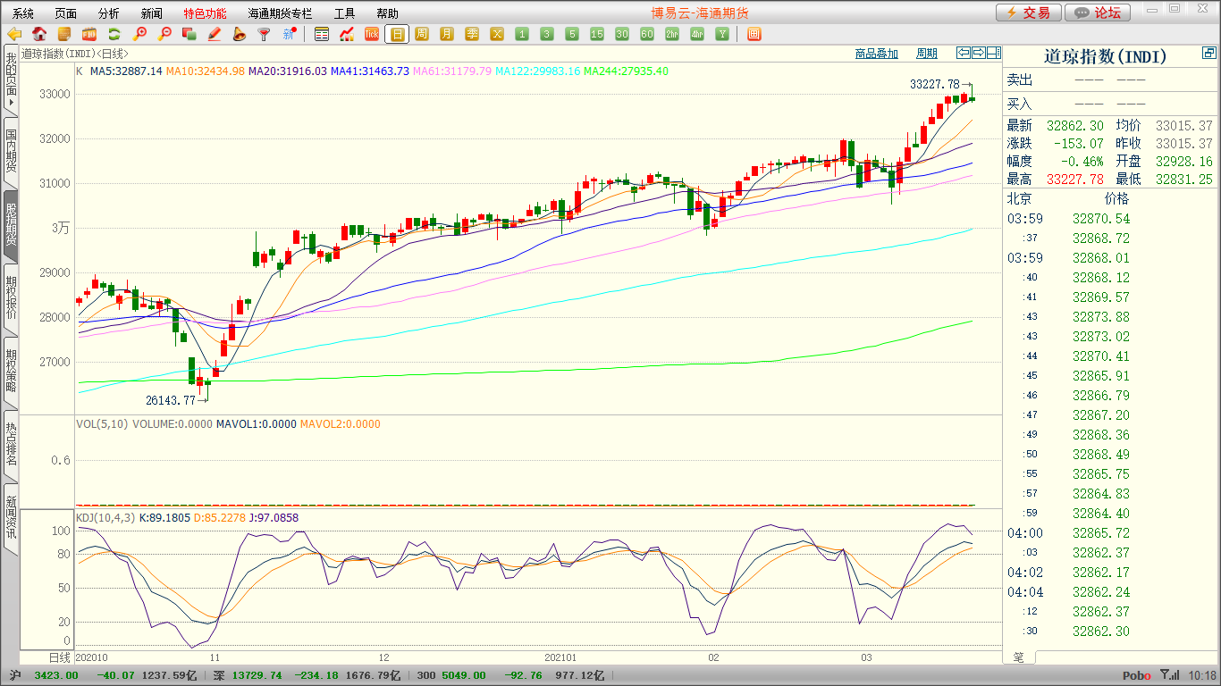Viewport: 1221px width, 686px height.
Task: Select the 30-minute period button
Action: click(622, 34)
